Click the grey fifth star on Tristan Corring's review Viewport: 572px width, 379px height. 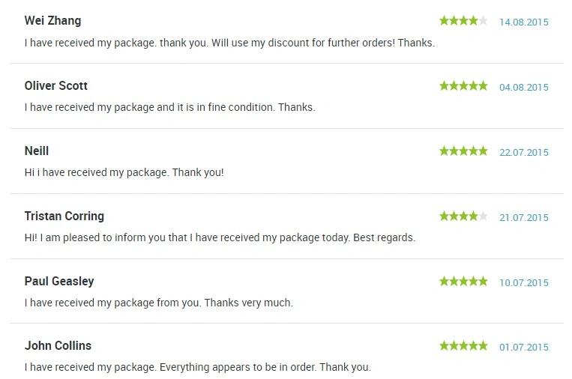click(x=483, y=216)
